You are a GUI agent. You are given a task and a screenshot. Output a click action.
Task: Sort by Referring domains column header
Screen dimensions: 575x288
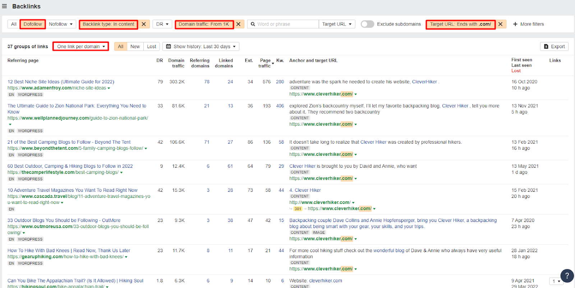click(199, 63)
